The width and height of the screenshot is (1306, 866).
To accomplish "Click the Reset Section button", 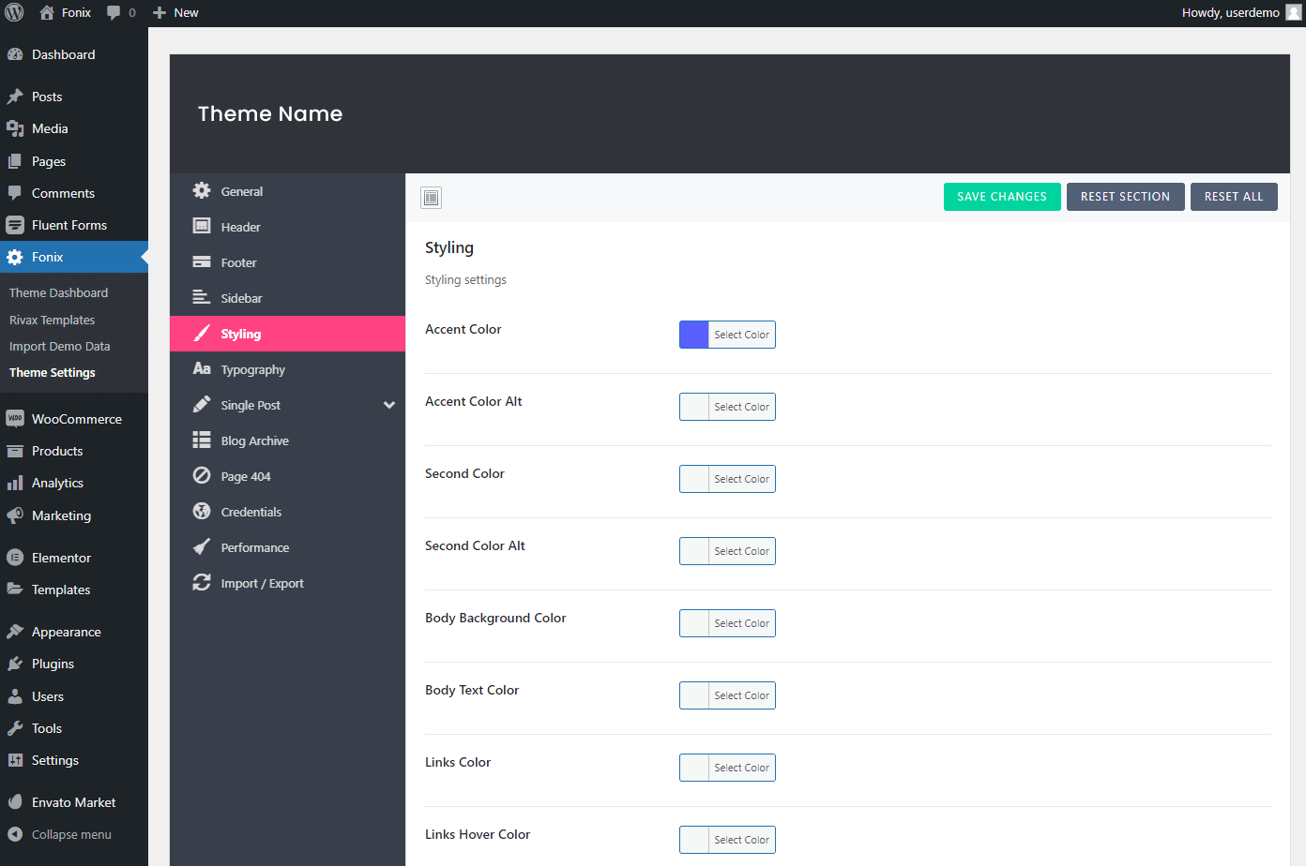I will click(1125, 197).
